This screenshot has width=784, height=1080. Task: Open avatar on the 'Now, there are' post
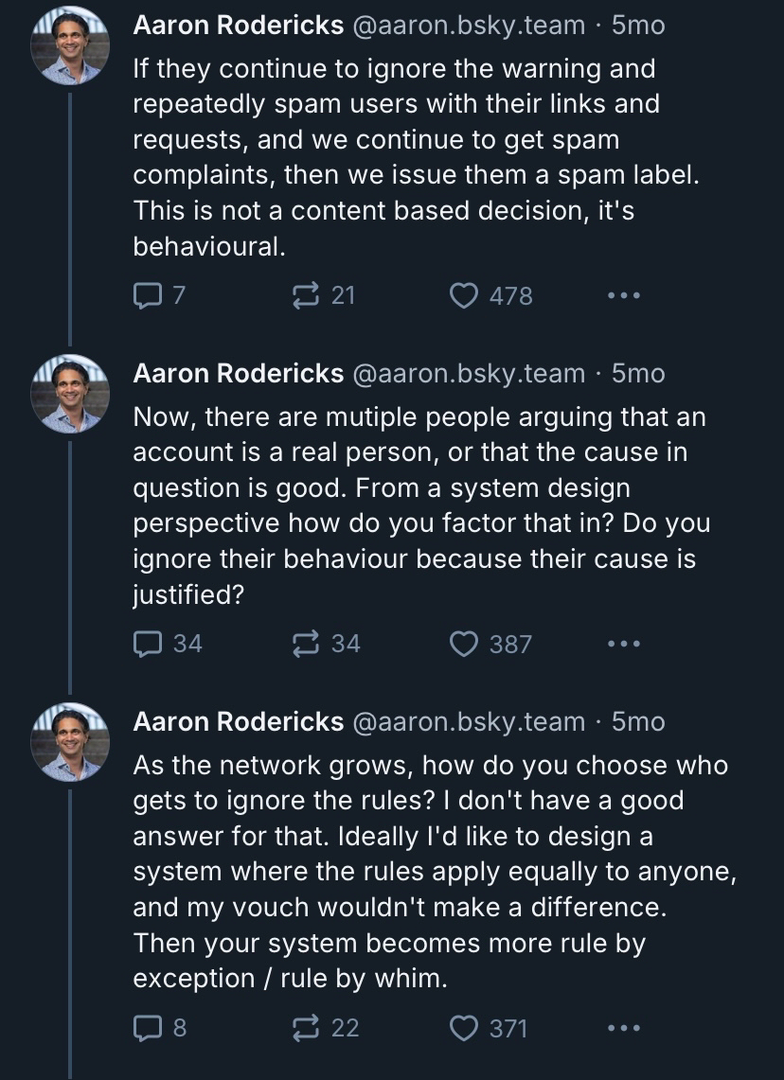click(71, 394)
